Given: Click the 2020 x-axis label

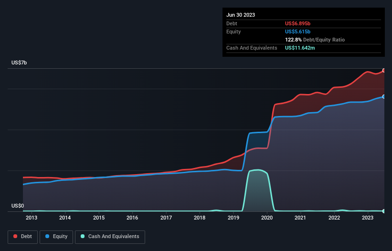Looking at the screenshot, I should tap(267, 218).
